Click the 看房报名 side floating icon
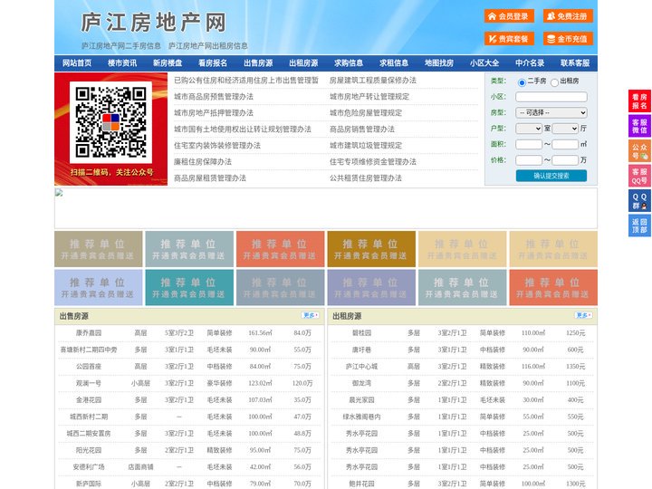Viewport: 652px width, 489px height. (x=639, y=101)
